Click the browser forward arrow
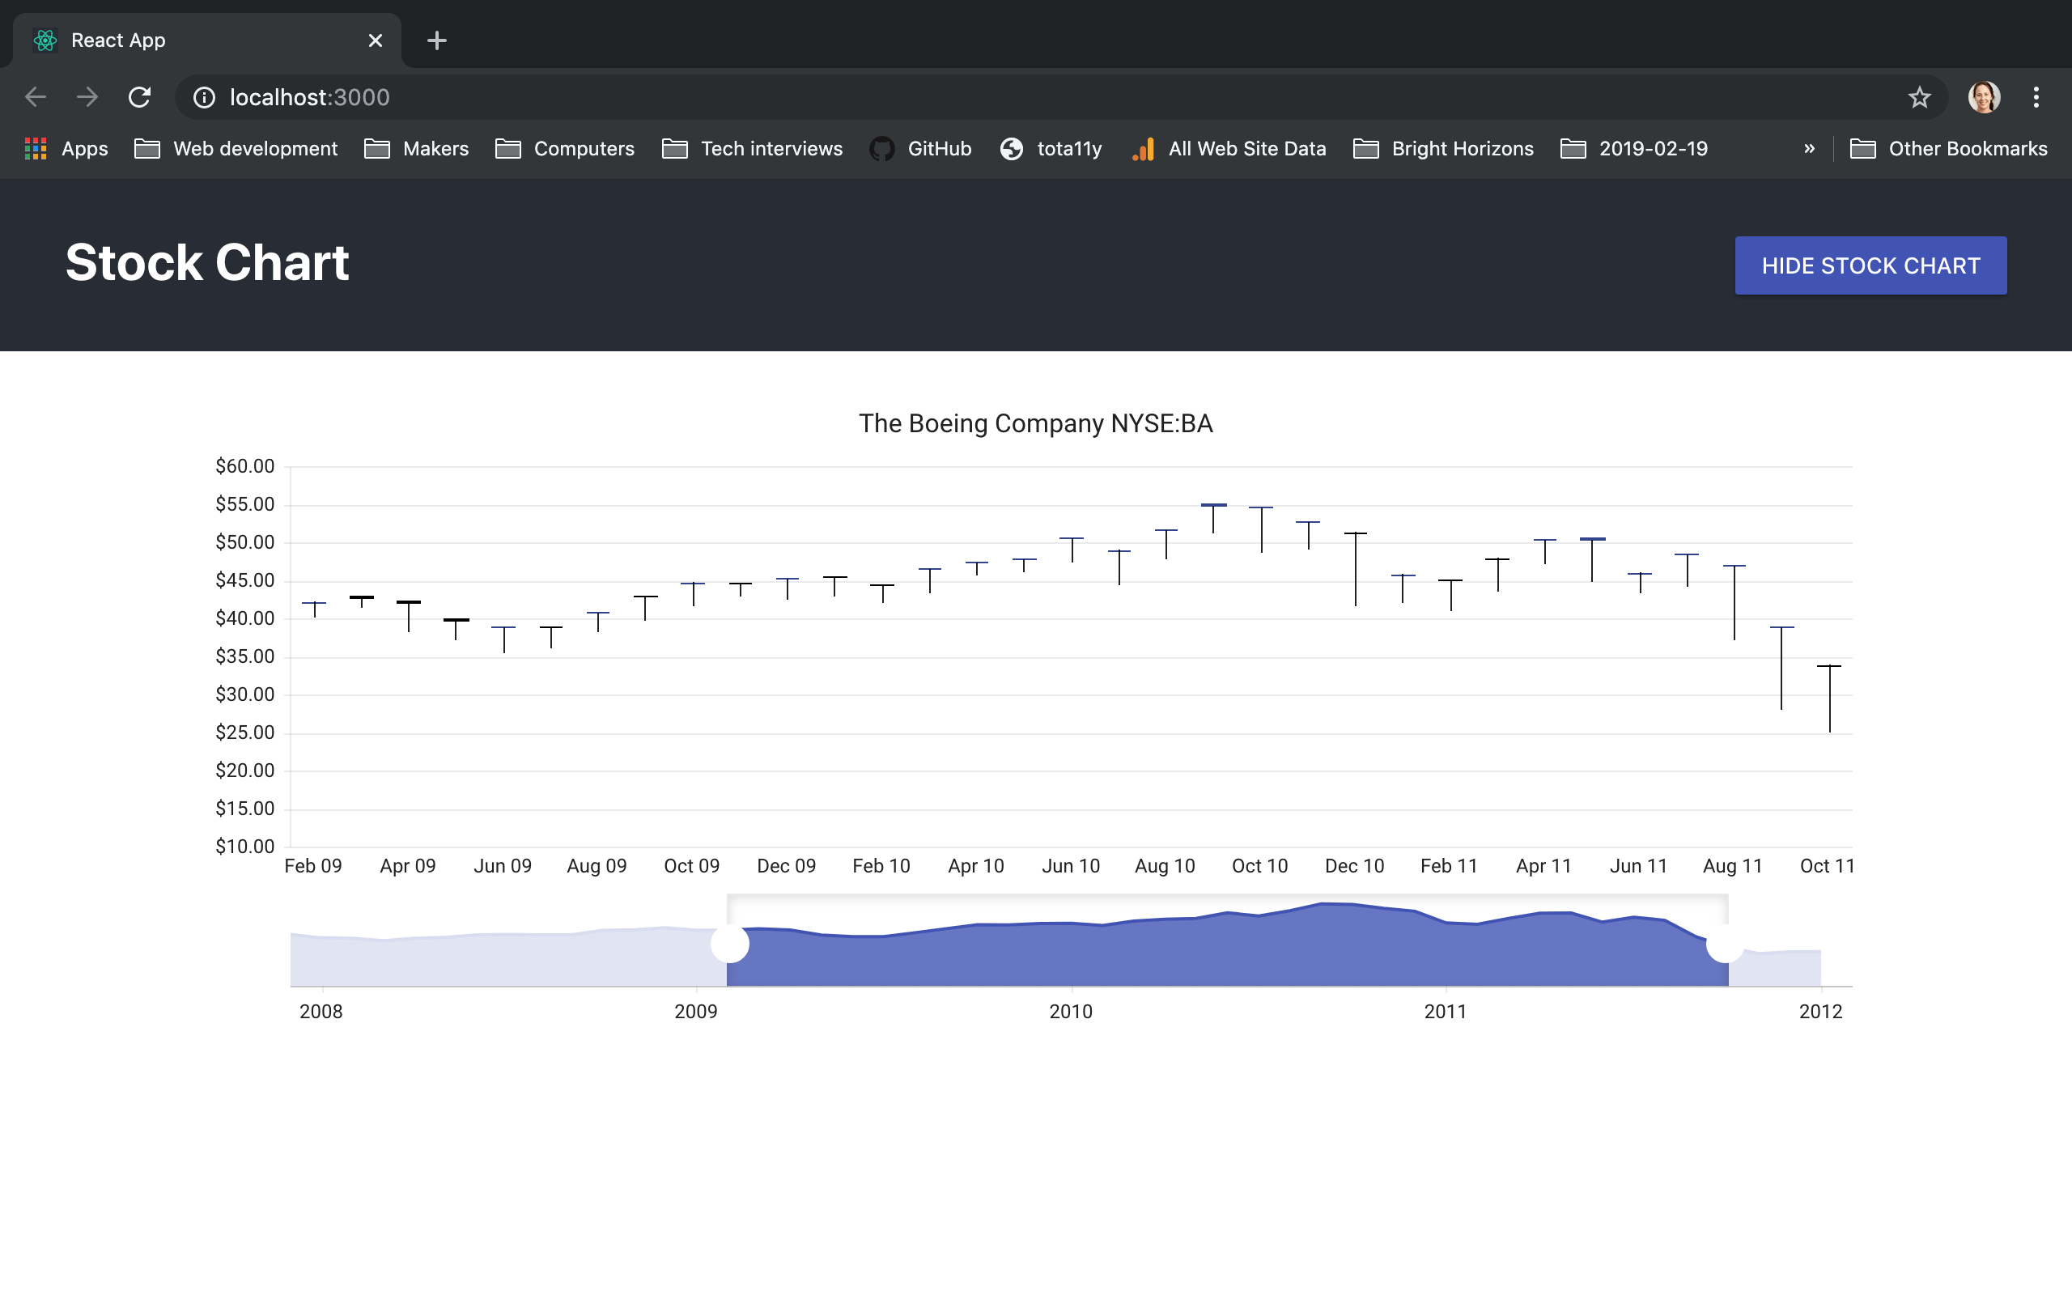Image resolution: width=2072 pixels, height=1295 pixels. tap(87, 98)
